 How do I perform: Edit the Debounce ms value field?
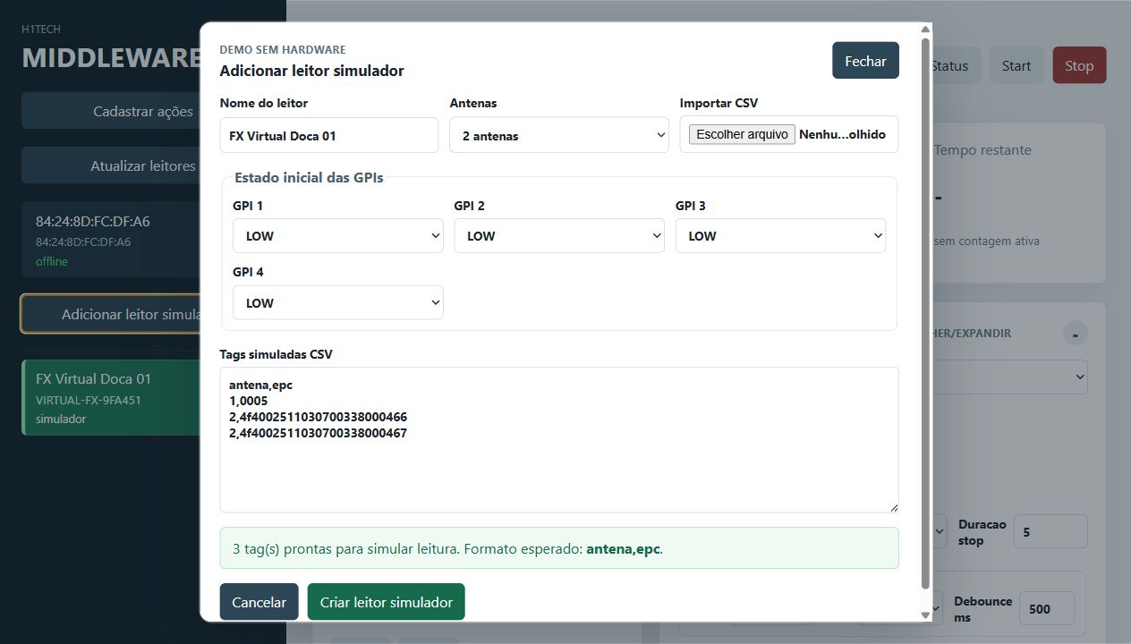[1046, 608]
